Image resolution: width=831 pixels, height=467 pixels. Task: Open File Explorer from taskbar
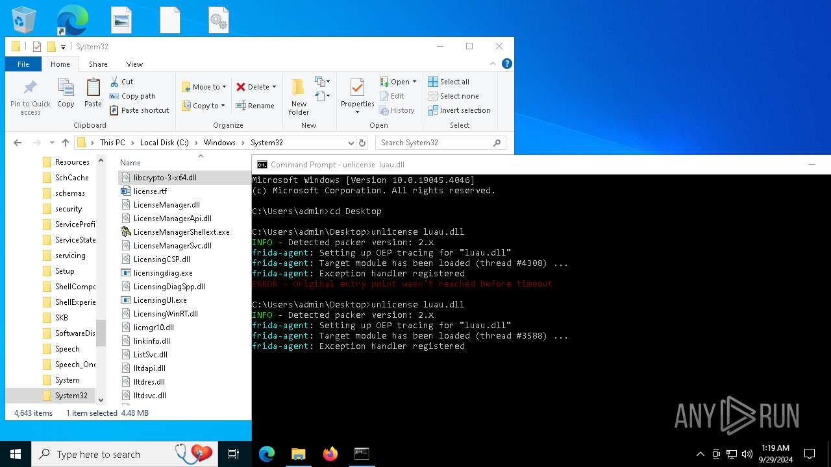point(298,454)
